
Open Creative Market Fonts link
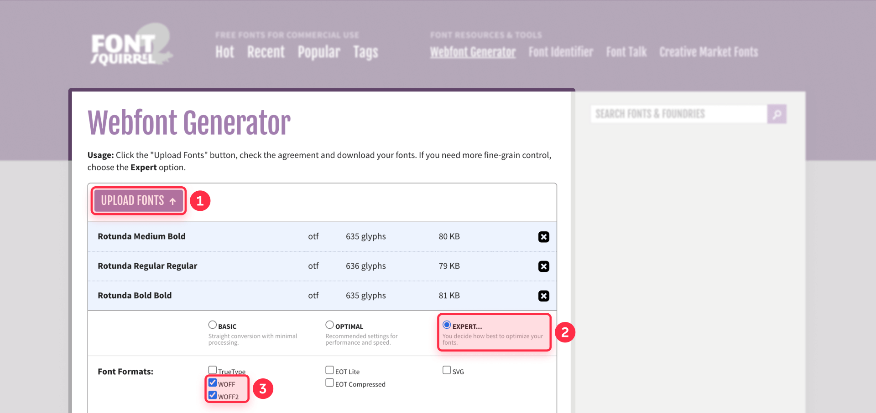[x=709, y=52]
